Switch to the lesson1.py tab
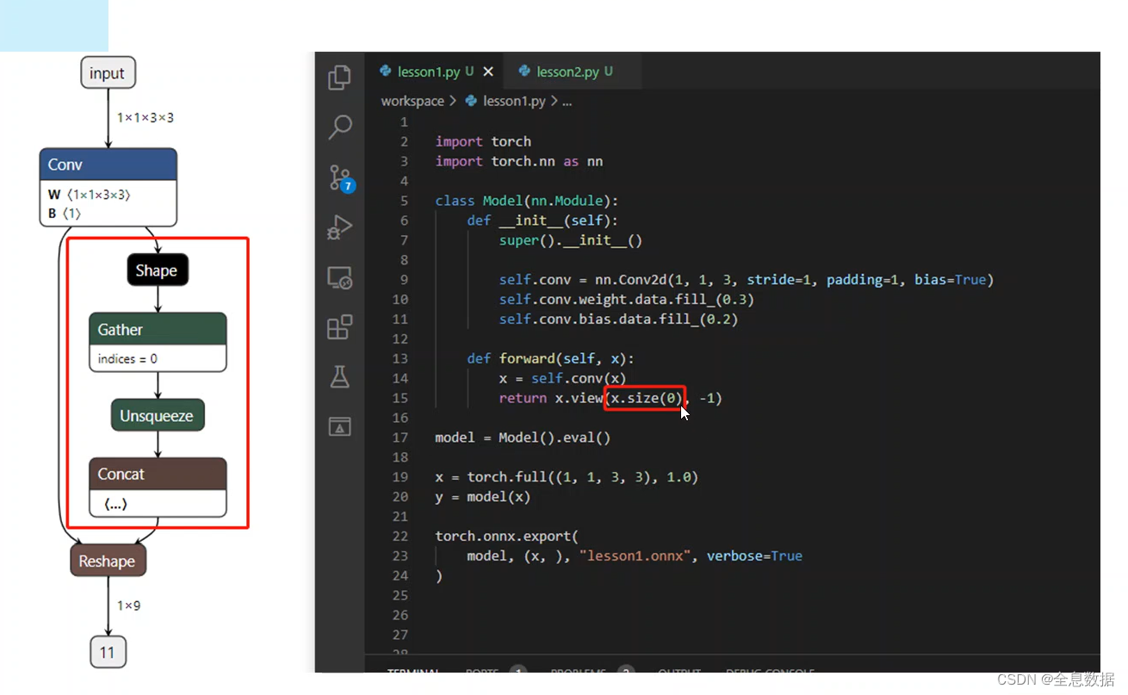Viewport: 1128px width, 695px height. [427, 71]
